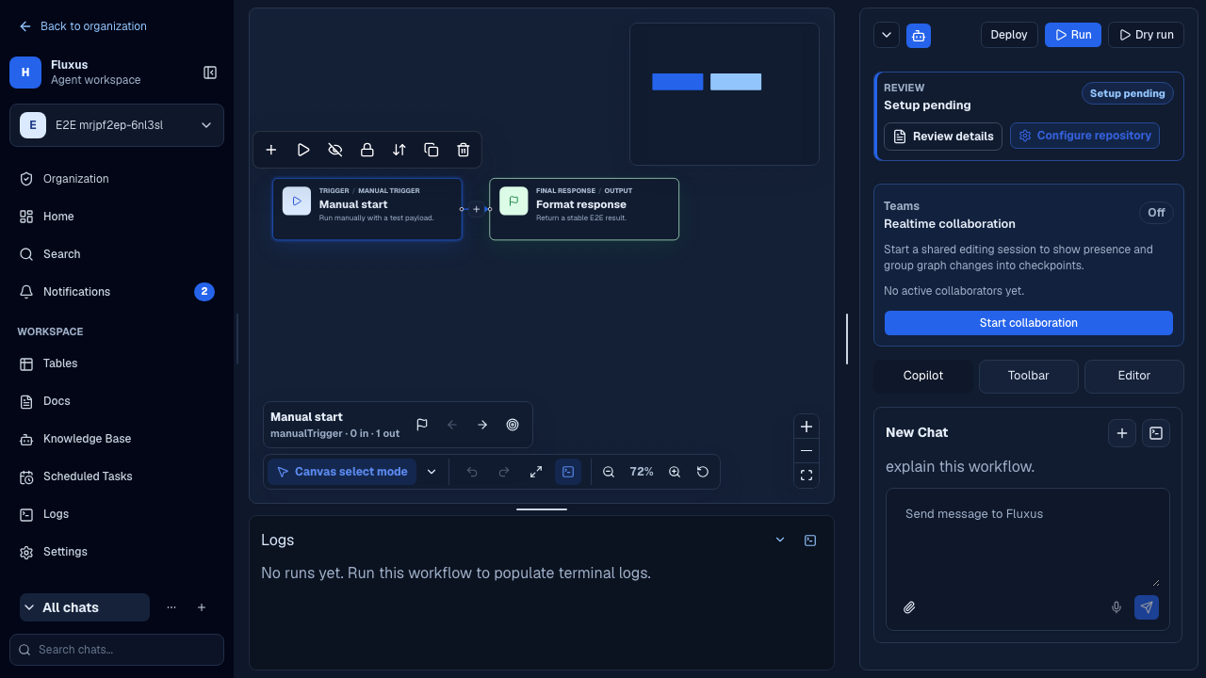Click the plus connector between the two nodes
1206x678 pixels.
tap(476, 209)
